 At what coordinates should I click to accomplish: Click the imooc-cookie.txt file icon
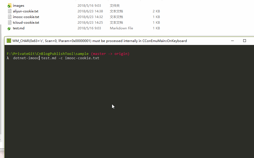pyautogui.click(x=9, y=17)
